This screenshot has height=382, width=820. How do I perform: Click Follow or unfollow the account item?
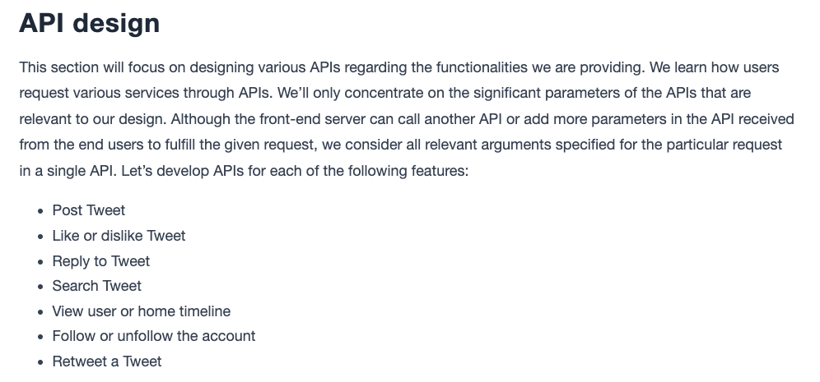[x=154, y=336]
